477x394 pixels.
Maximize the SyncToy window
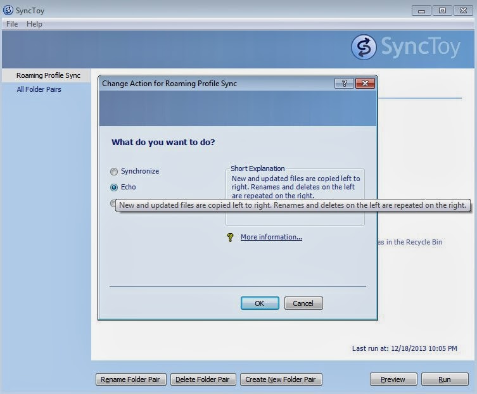442,11
